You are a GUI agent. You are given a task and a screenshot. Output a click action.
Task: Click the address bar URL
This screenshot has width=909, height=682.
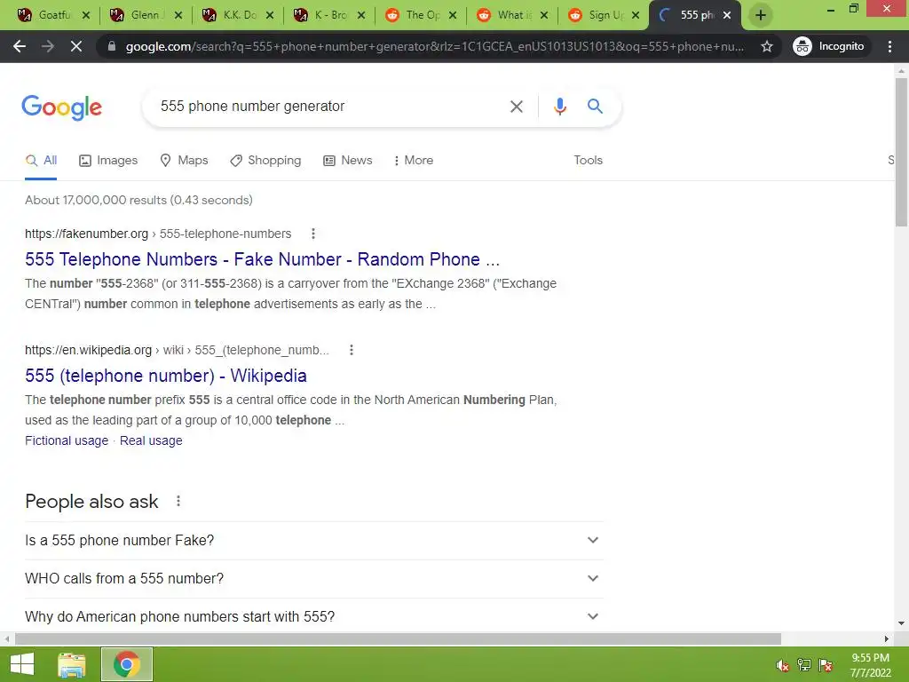435,46
